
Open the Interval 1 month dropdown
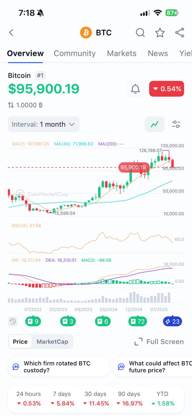click(44, 124)
